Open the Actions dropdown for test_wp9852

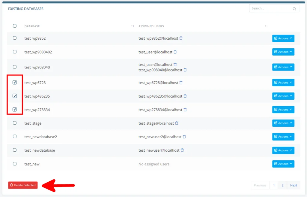point(283,38)
